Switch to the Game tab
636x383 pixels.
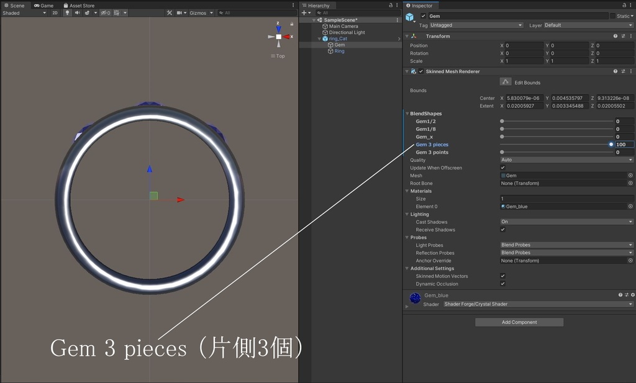tap(43, 6)
